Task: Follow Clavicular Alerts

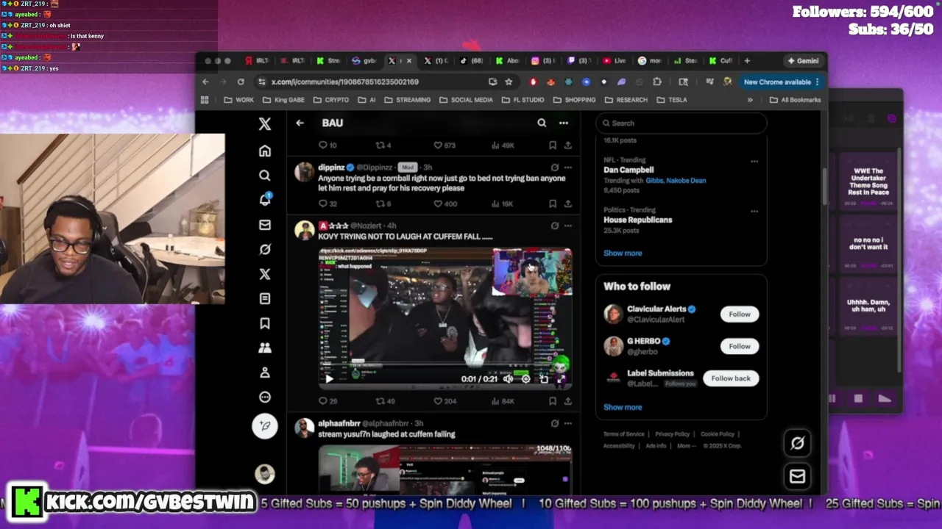Action: click(x=740, y=314)
